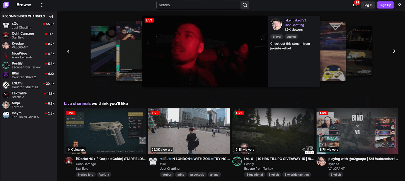The width and height of the screenshot is (405, 181).
Task: Click Fextralife avatar in sidebar
Action: coord(6,95)
